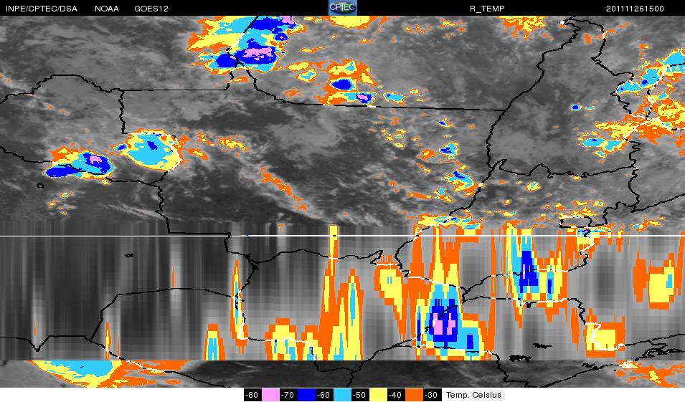
Task: Click the dark blue legend swatch
Action: [307, 395]
